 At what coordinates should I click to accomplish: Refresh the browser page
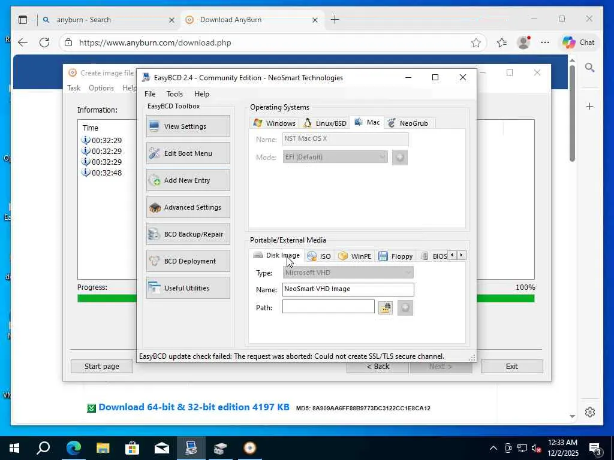(44, 43)
